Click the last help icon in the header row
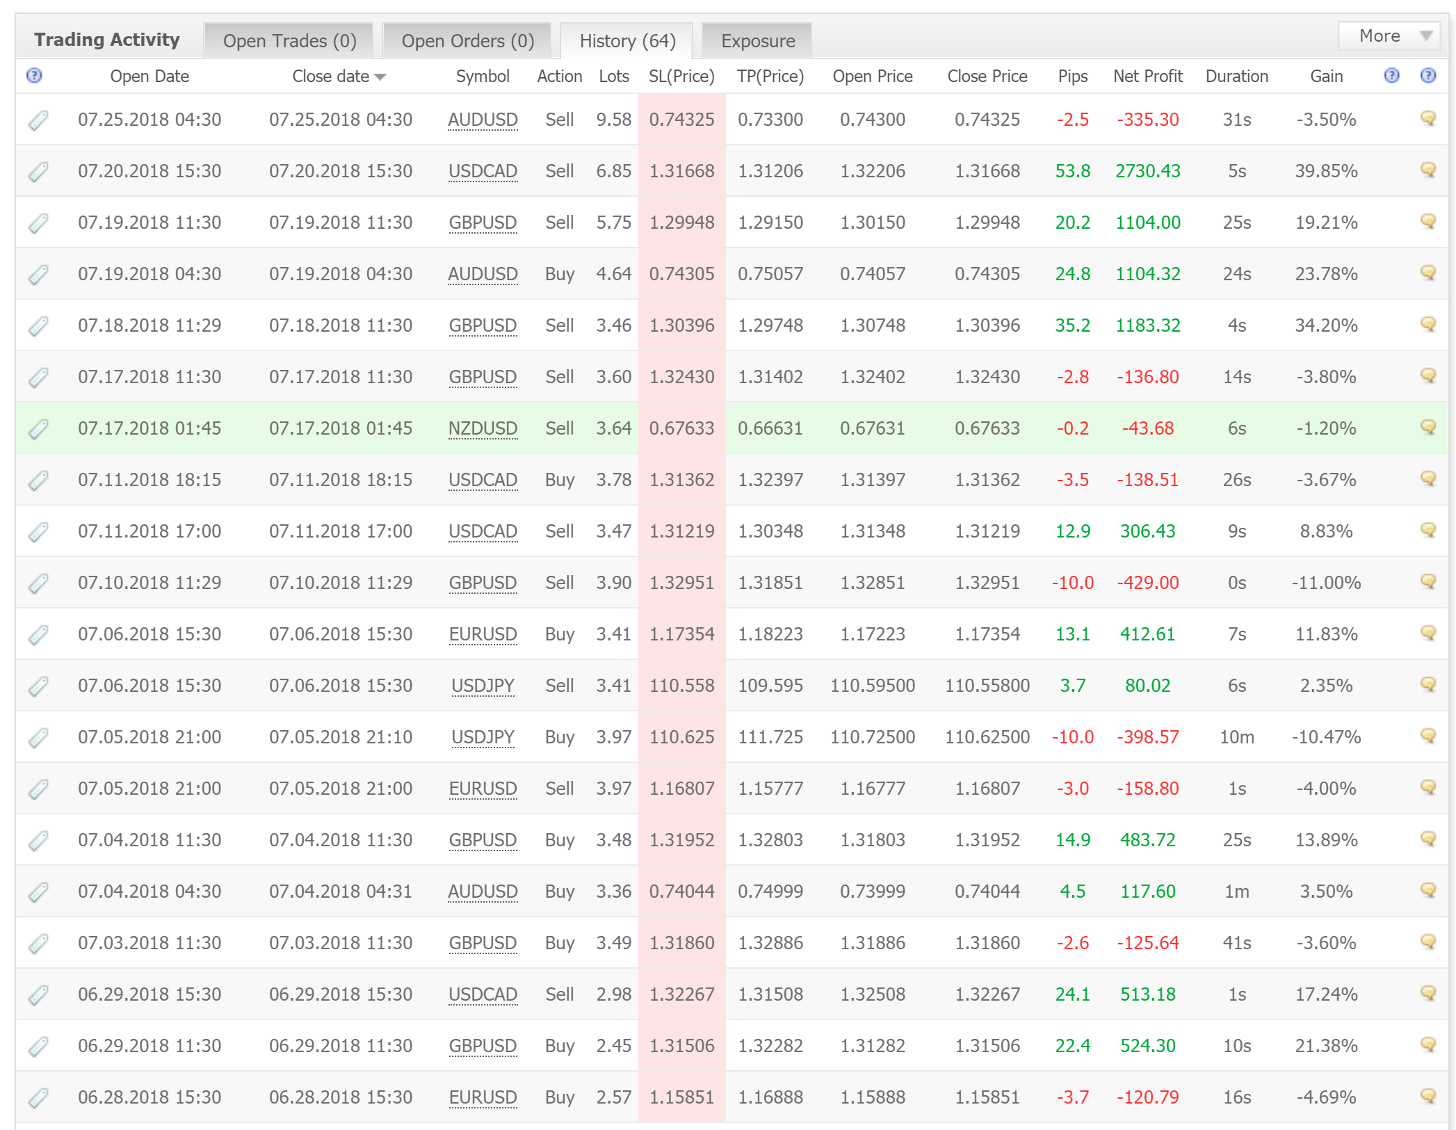Image resolution: width=1456 pixels, height=1130 pixels. click(1428, 76)
